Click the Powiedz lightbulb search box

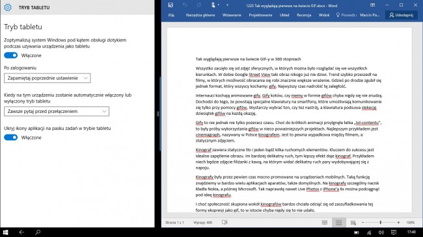click(x=346, y=16)
